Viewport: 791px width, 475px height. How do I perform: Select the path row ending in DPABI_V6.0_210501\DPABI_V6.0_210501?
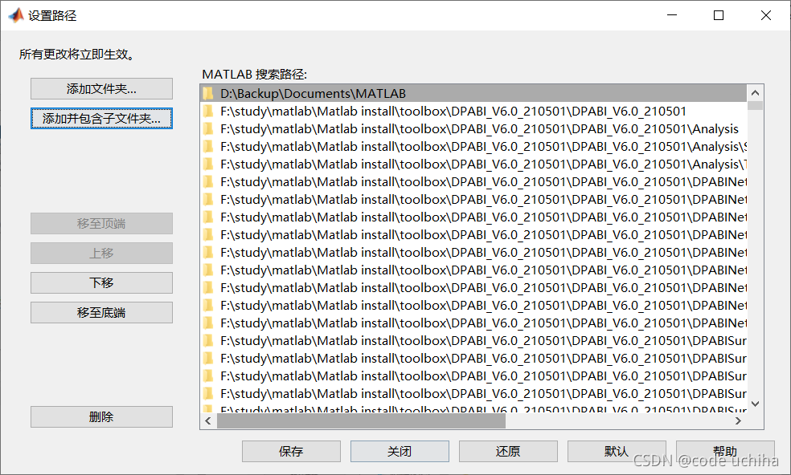coord(473,112)
